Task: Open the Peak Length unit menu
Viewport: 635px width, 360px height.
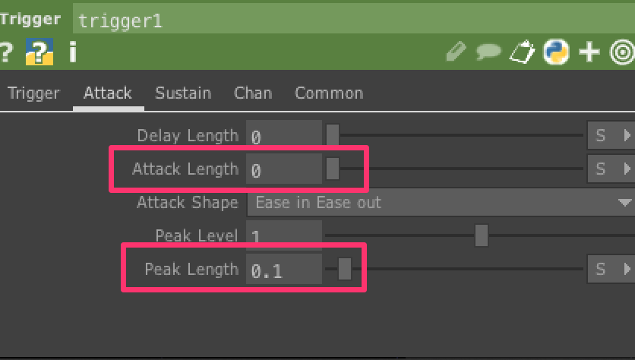Action: point(610,270)
